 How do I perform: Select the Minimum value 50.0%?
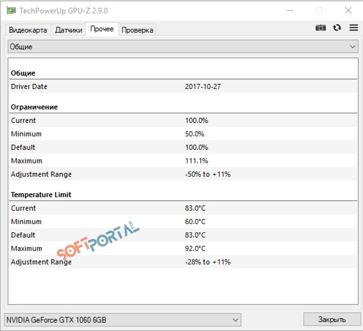pos(195,134)
